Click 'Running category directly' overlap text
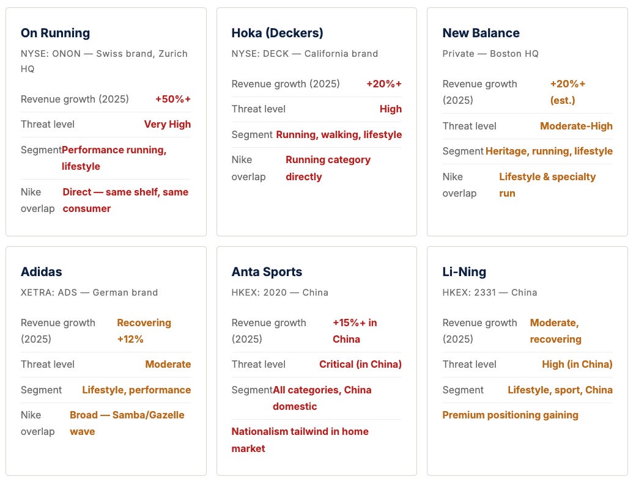Screen dimensions: 636x485 pos(328,168)
